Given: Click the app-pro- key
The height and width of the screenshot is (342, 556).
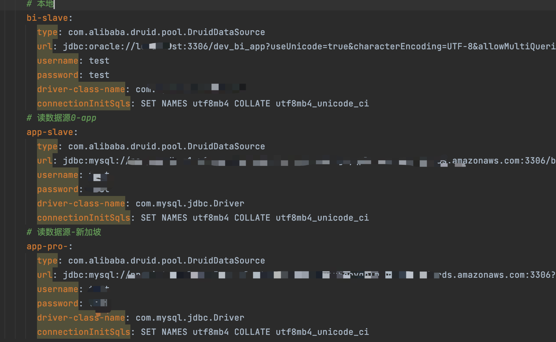Looking at the screenshot, I should point(47,246).
